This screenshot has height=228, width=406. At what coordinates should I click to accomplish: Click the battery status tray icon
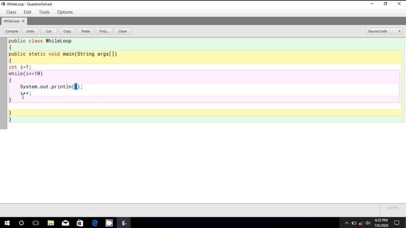pos(354,223)
